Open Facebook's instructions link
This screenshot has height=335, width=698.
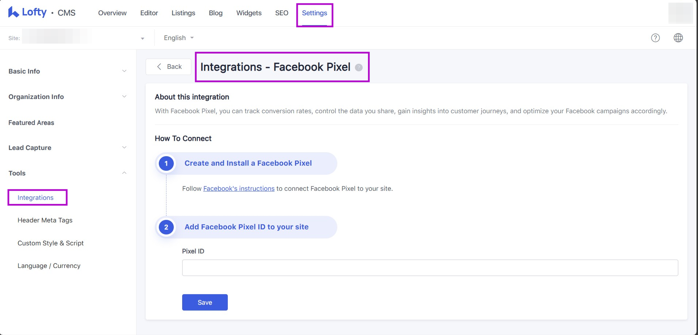239,188
